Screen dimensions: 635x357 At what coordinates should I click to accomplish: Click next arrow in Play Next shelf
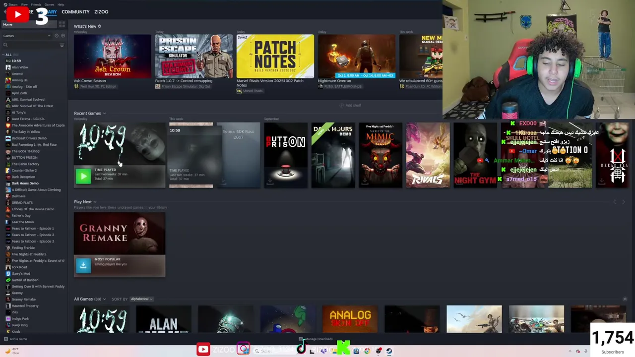[x=624, y=202]
